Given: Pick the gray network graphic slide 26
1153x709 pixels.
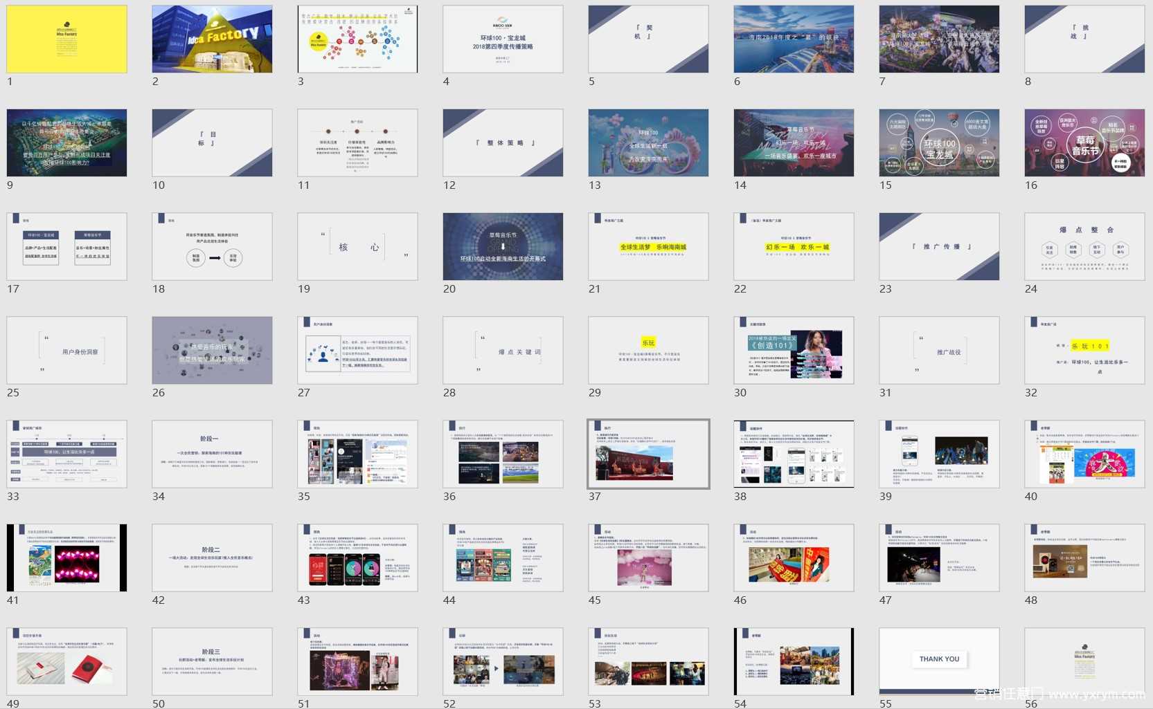Looking at the screenshot, I should coord(212,350).
